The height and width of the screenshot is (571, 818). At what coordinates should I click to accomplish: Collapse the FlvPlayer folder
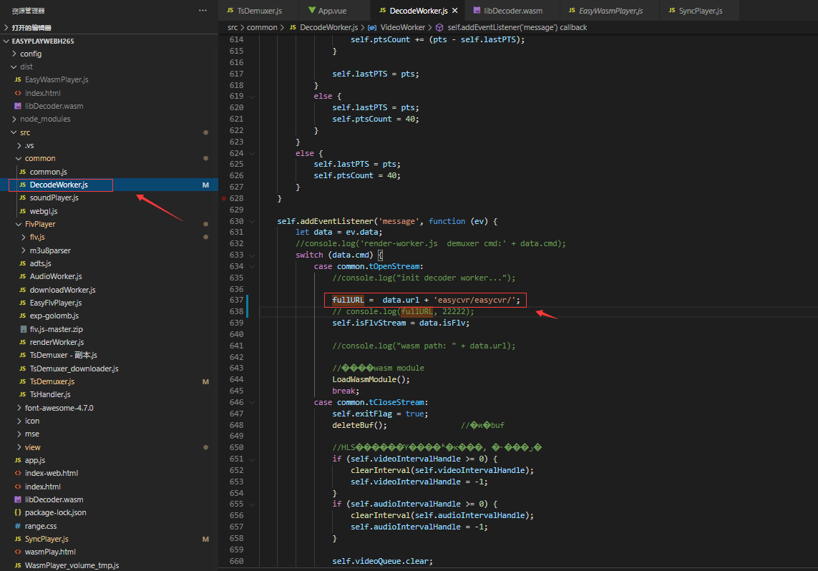[109, 224]
